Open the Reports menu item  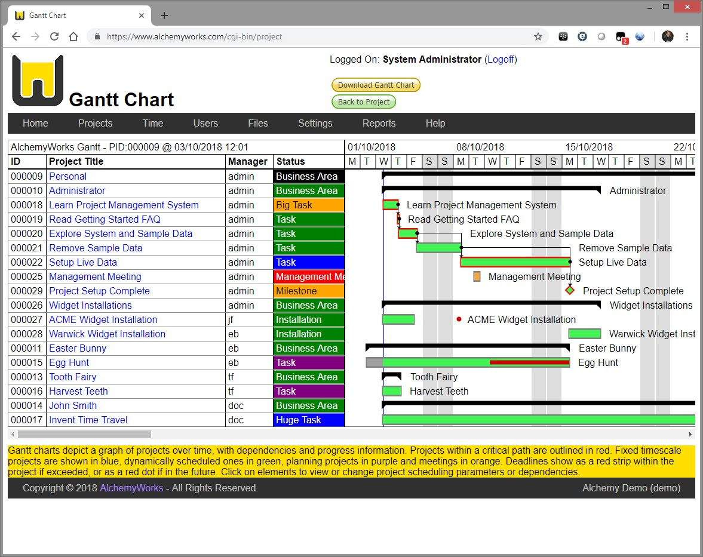(379, 123)
